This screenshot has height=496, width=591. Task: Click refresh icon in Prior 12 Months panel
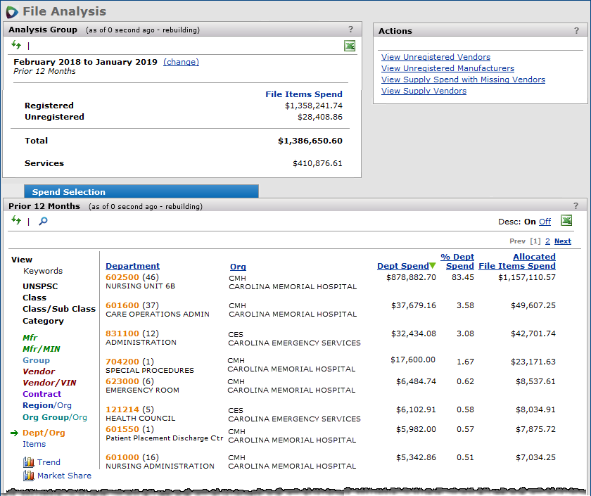pos(16,221)
